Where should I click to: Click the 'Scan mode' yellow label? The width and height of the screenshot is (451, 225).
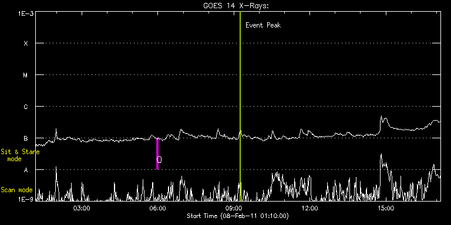pos(16,190)
